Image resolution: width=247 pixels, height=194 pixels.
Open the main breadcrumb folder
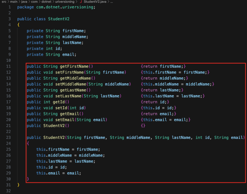(x=15, y=2)
